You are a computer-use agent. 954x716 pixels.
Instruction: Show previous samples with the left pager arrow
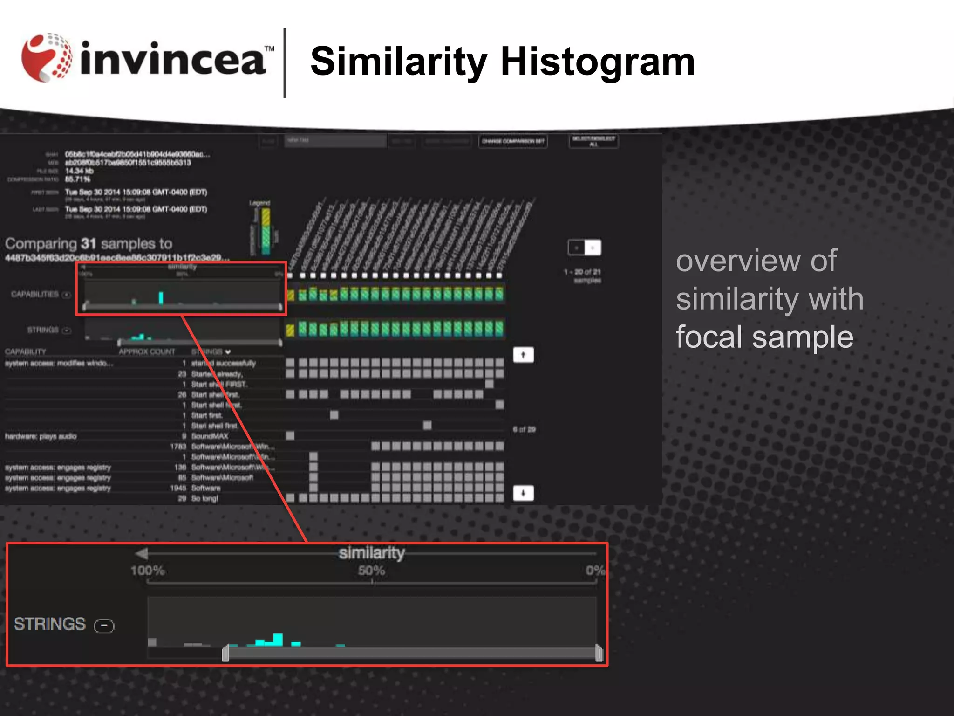(576, 248)
